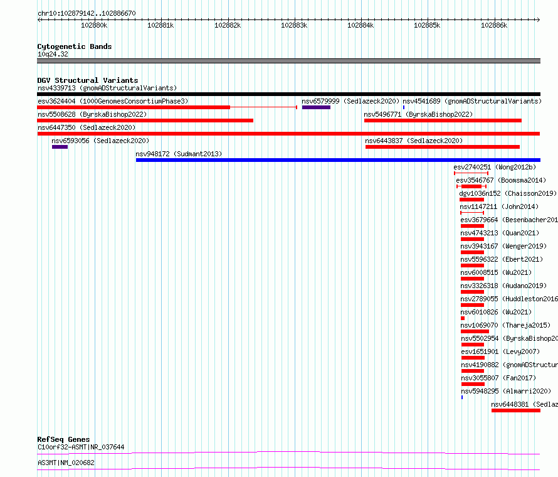The width and height of the screenshot is (558, 477).
Task: Open the nsv6447350 Sedlazeck2020 variant label
Action: pos(87,127)
